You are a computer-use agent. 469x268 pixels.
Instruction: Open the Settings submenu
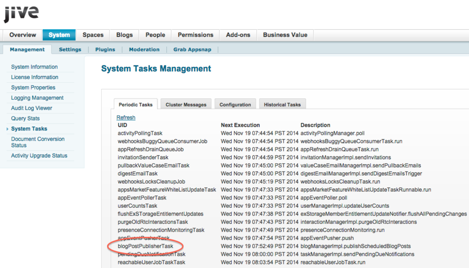pyautogui.click(x=70, y=50)
